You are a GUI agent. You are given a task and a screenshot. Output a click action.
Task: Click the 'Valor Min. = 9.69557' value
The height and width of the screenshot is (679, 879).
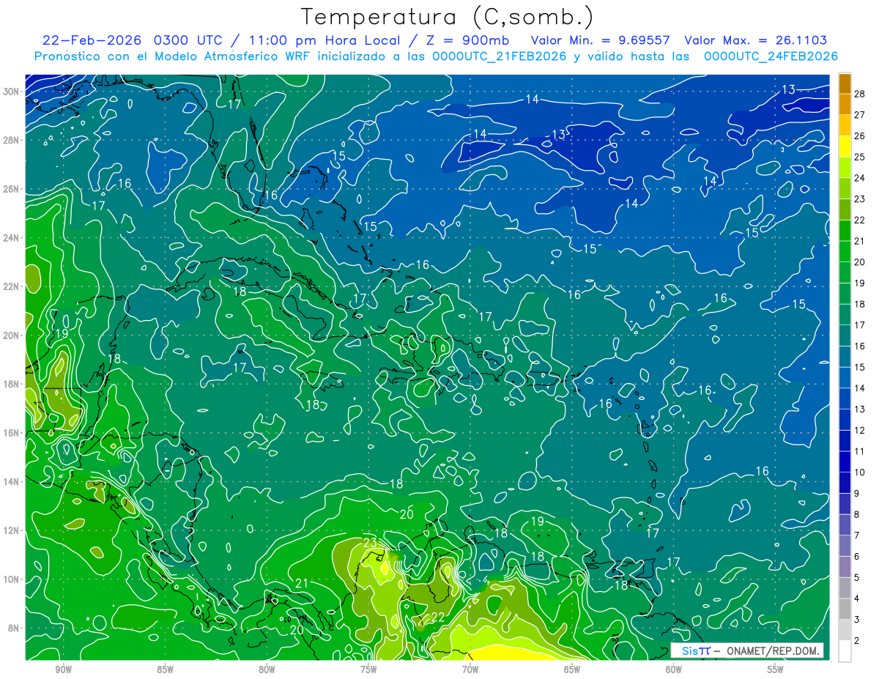(601, 40)
